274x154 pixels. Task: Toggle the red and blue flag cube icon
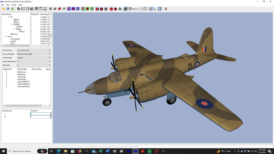click(102, 9)
